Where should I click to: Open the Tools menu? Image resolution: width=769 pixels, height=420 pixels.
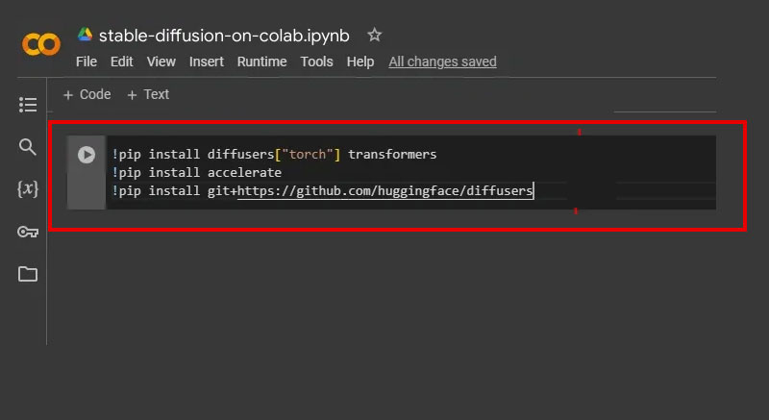click(316, 62)
